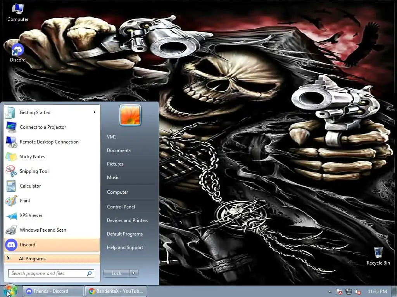Open Control Panel
The image size is (397, 297).
coord(121,207)
